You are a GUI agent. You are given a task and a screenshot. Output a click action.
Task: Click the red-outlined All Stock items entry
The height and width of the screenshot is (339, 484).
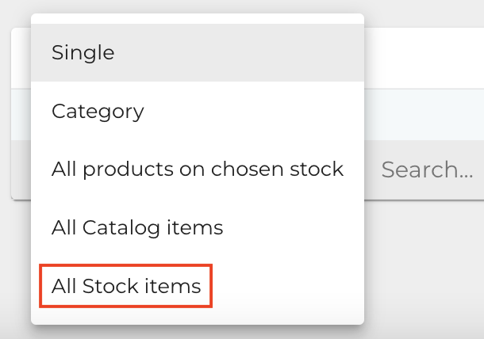click(x=126, y=286)
